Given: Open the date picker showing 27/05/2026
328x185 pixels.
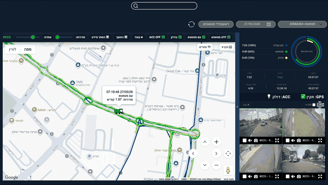Looking at the screenshot, I should pos(256,24).
